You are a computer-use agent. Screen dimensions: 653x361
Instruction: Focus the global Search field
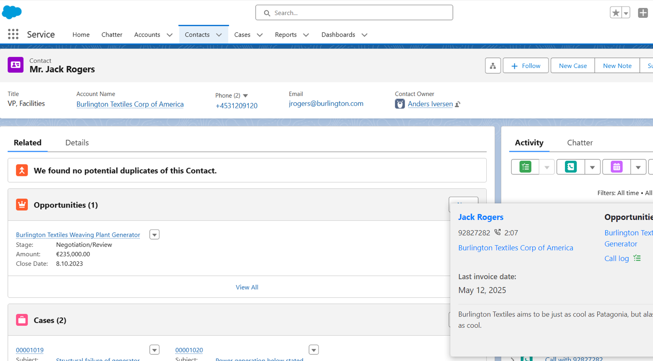[354, 13]
